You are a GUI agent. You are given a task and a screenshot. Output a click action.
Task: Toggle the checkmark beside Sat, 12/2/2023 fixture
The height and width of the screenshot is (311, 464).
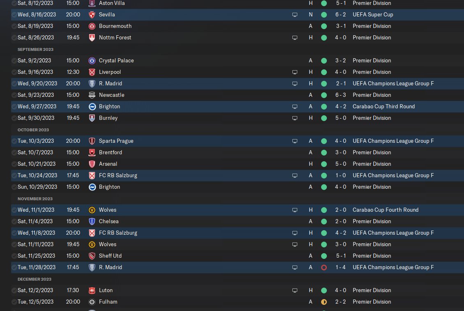click(x=14, y=290)
